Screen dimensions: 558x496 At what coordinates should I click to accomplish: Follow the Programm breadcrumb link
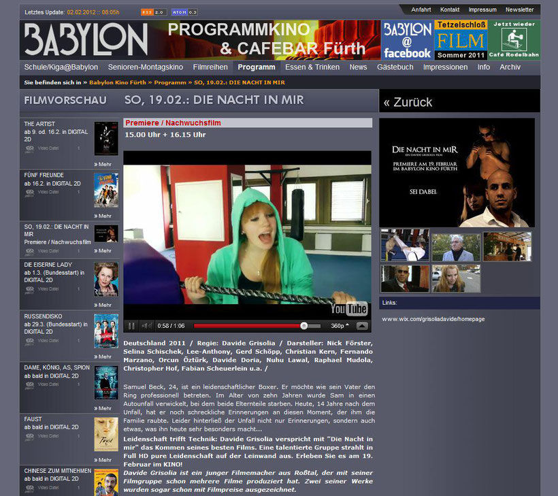[x=170, y=82]
